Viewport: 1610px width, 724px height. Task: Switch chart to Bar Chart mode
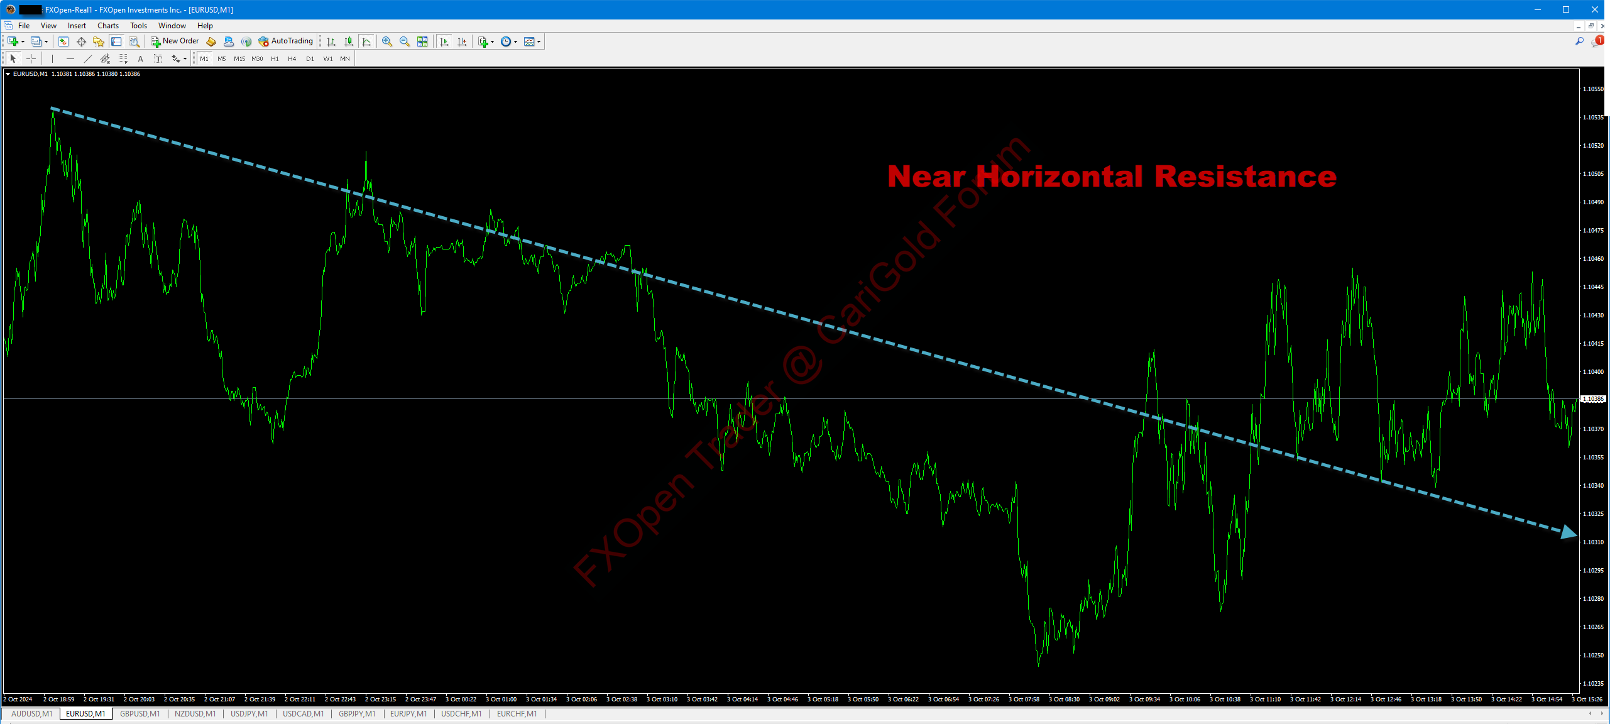point(331,41)
